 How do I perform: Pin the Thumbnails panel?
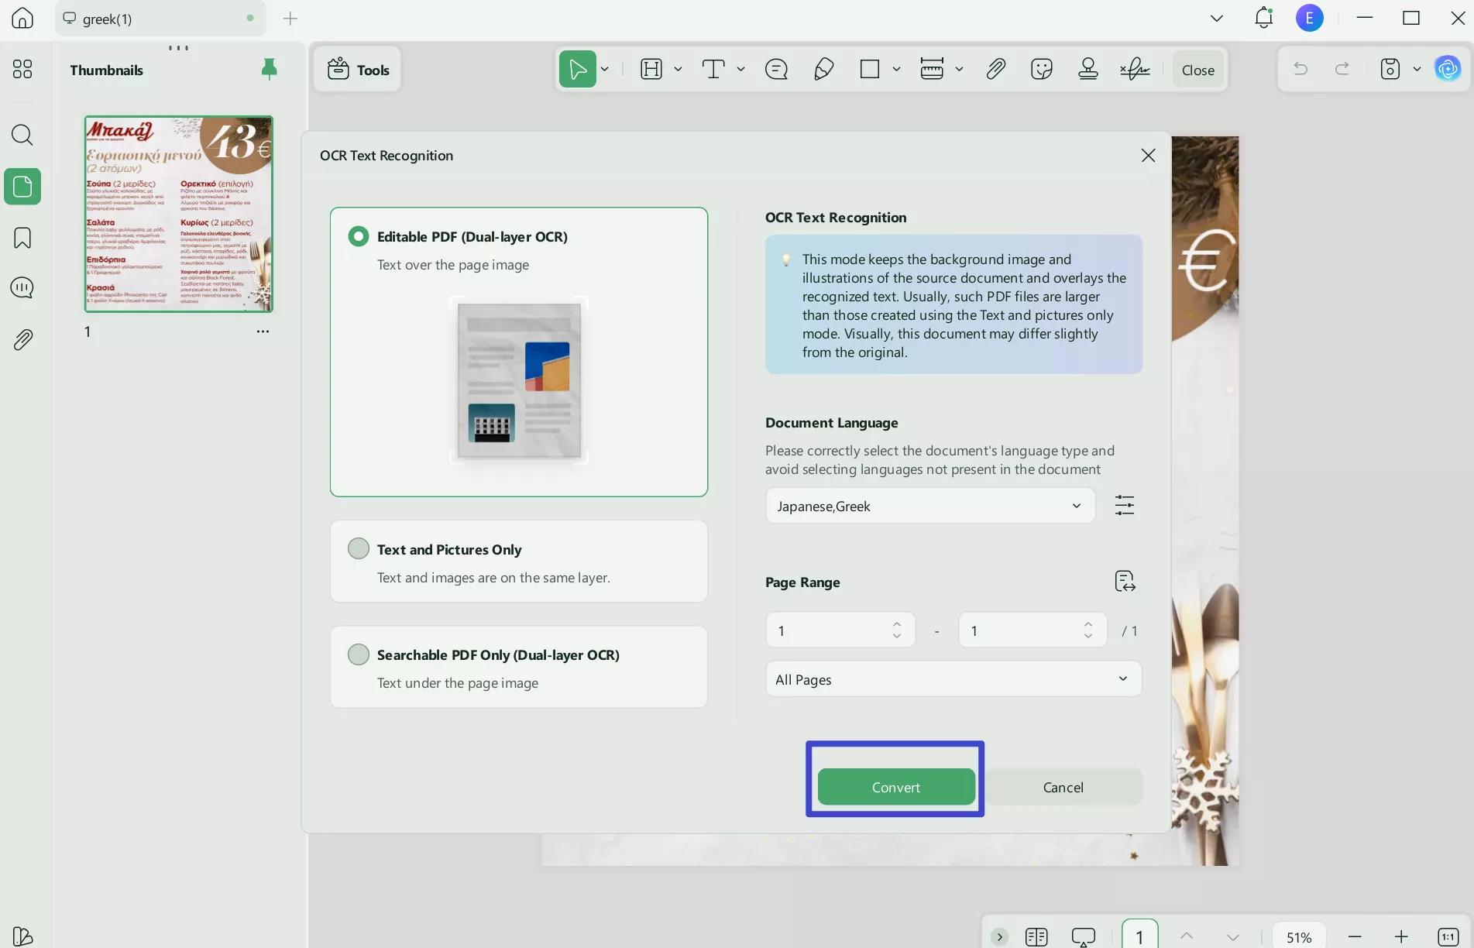tap(269, 70)
